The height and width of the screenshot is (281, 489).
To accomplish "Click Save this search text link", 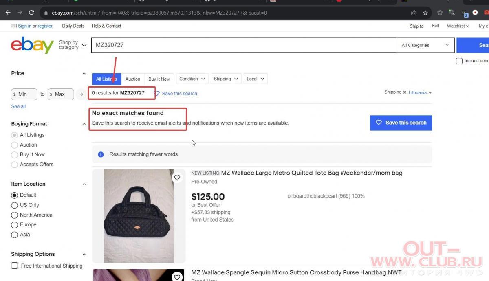I will [179, 94].
